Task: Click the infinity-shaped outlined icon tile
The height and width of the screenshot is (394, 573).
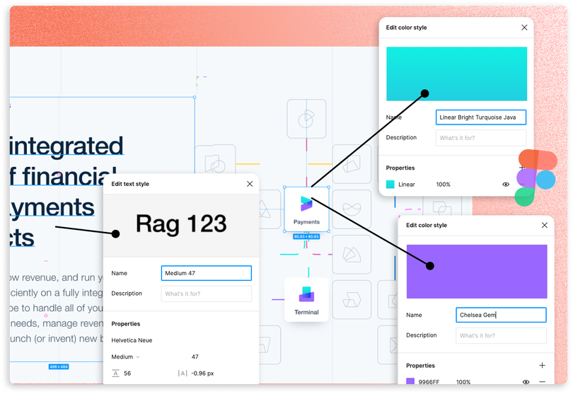Action: click(x=352, y=209)
